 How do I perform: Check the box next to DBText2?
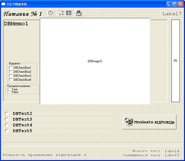pyautogui.click(x=7, y=113)
